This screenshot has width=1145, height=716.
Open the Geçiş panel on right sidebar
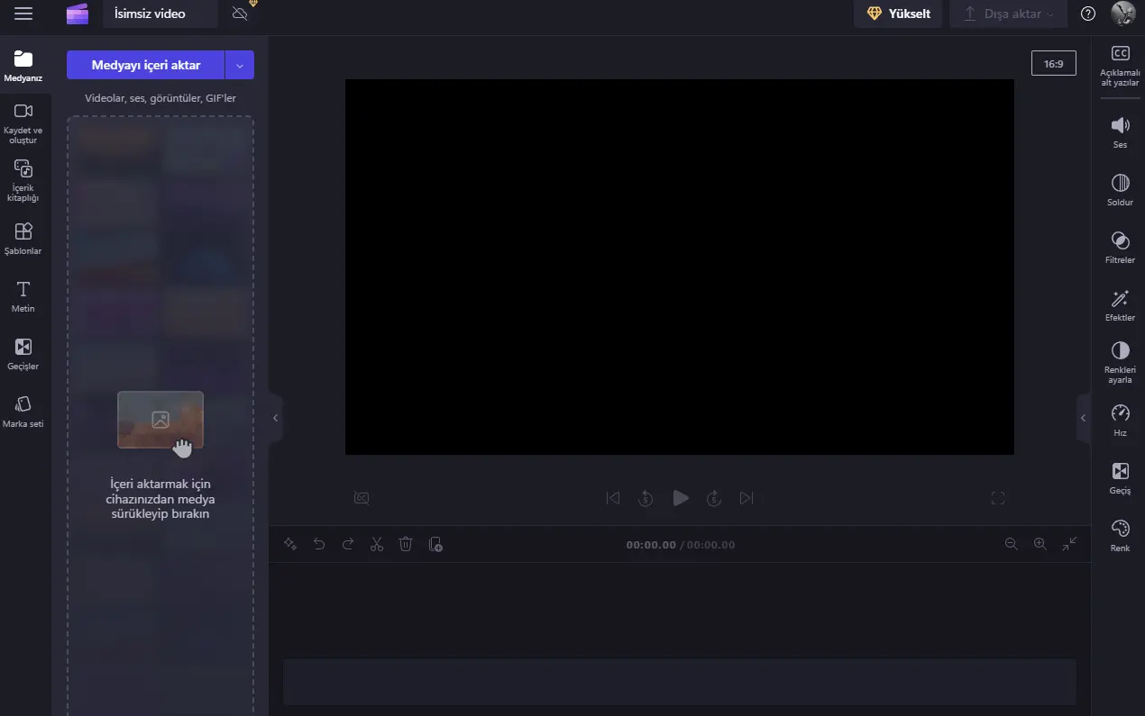coord(1120,478)
